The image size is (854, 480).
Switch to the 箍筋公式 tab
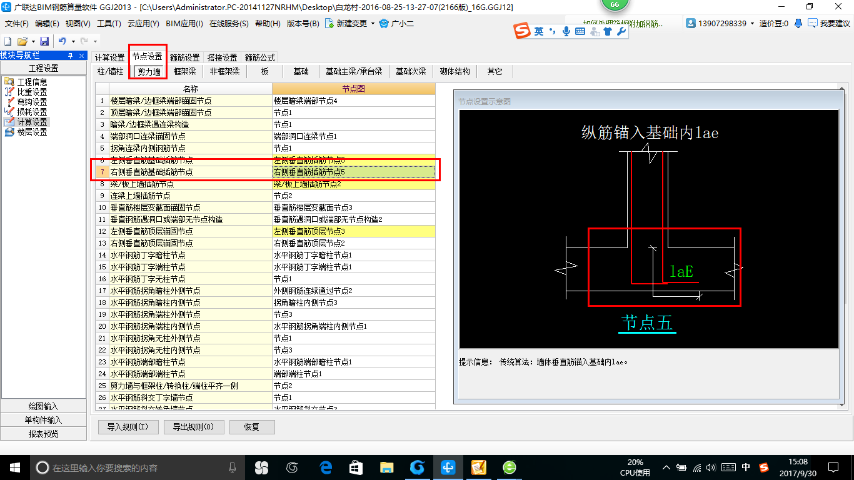(259, 57)
